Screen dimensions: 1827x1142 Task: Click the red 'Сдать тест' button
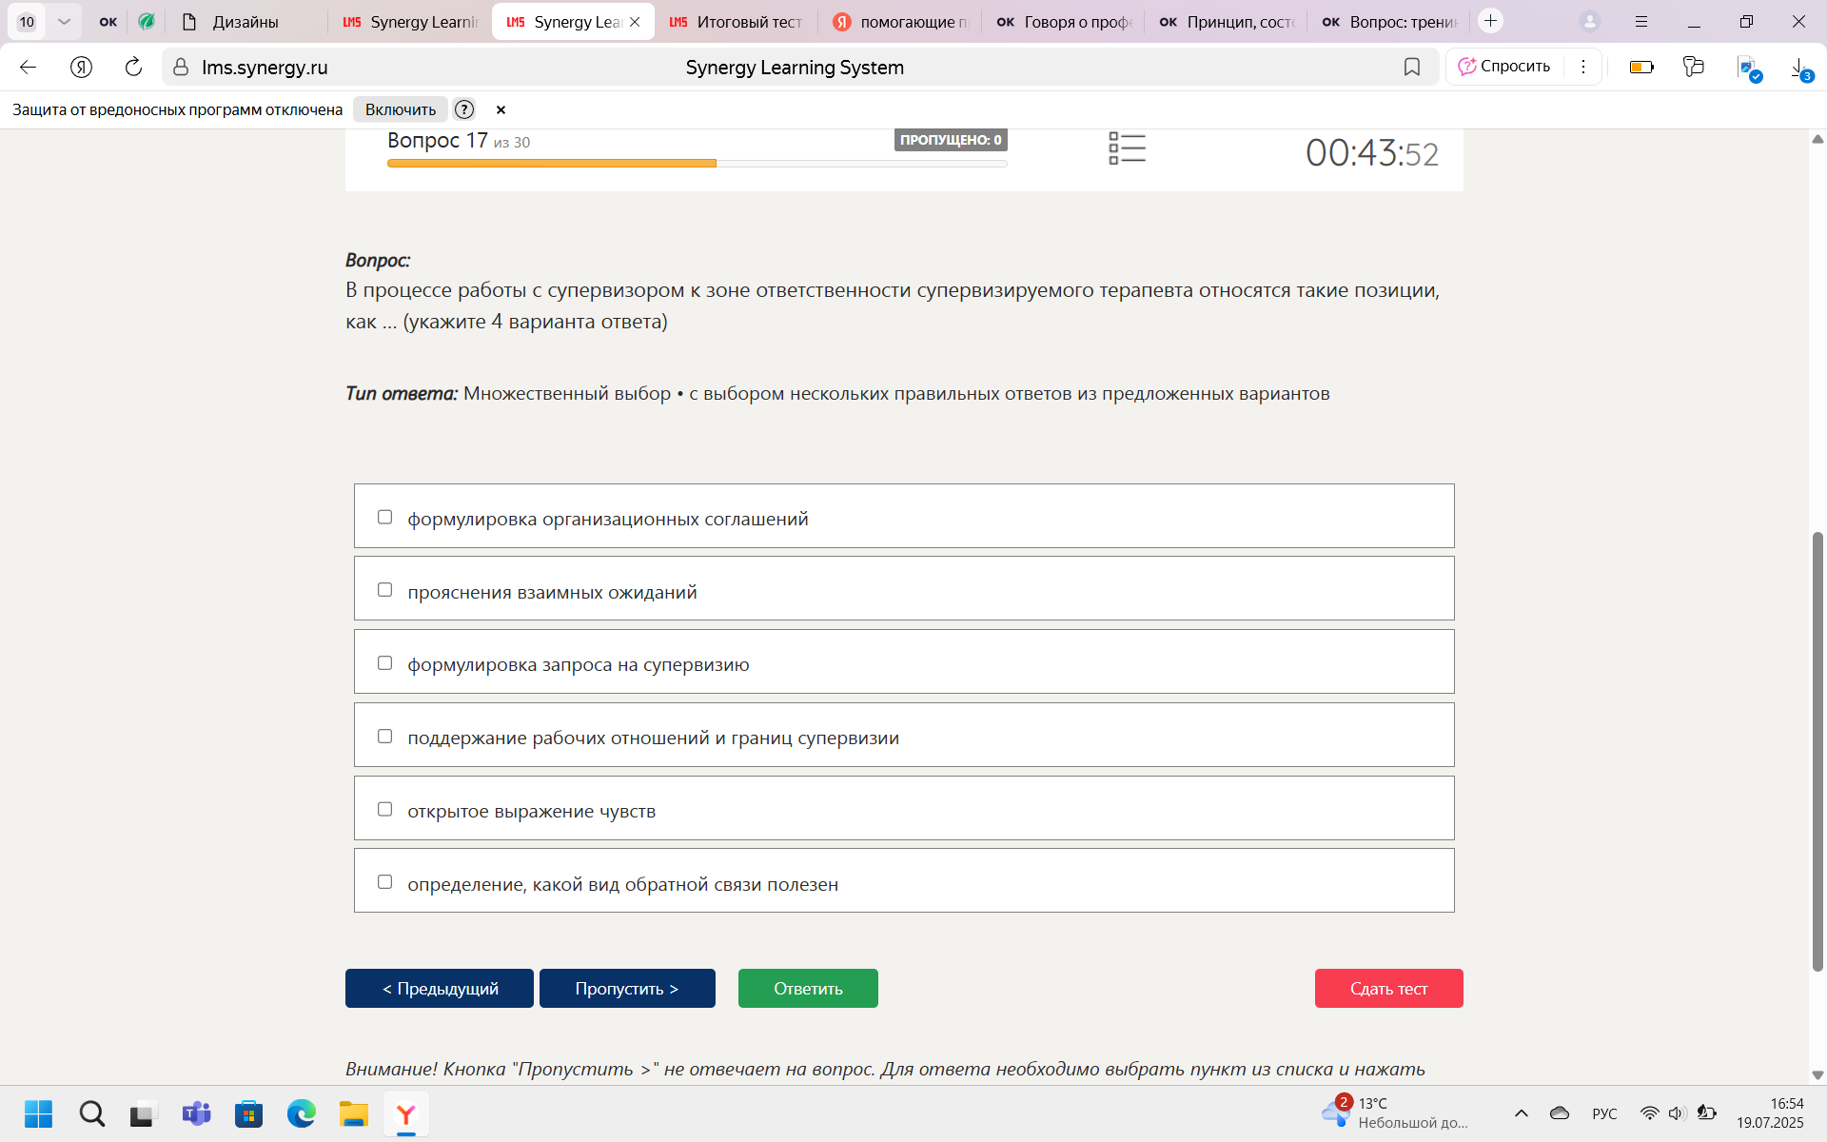[x=1388, y=988]
